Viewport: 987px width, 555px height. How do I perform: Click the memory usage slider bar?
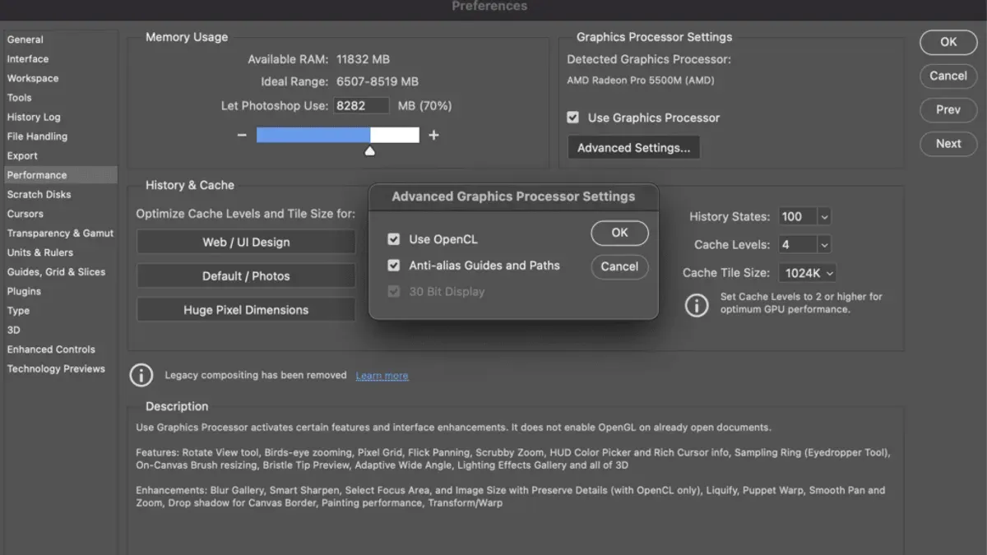pos(338,135)
